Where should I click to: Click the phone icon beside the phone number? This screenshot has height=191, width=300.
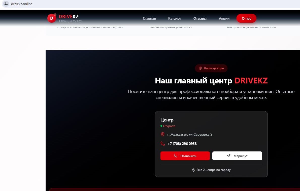pos(162,144)
